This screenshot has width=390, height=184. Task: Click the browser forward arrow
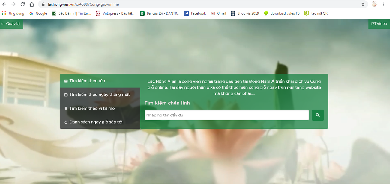13,4
